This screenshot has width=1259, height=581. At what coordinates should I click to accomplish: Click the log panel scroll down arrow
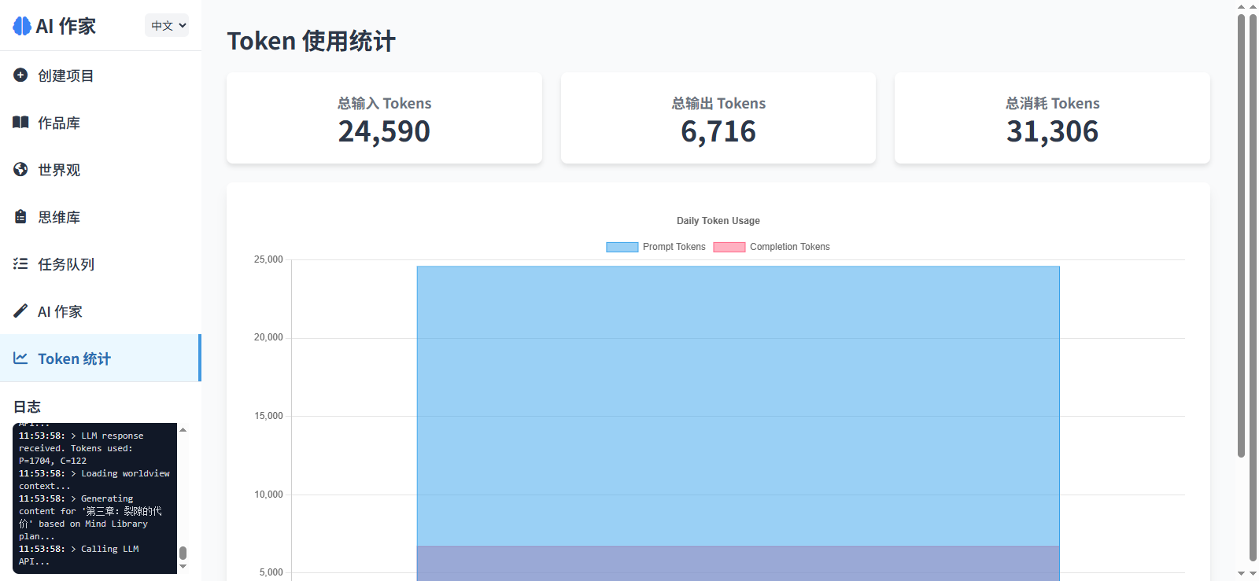[x=183, y=566]
